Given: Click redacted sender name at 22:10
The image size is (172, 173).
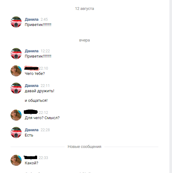Looking at the screenshot, I should (32, 68).
